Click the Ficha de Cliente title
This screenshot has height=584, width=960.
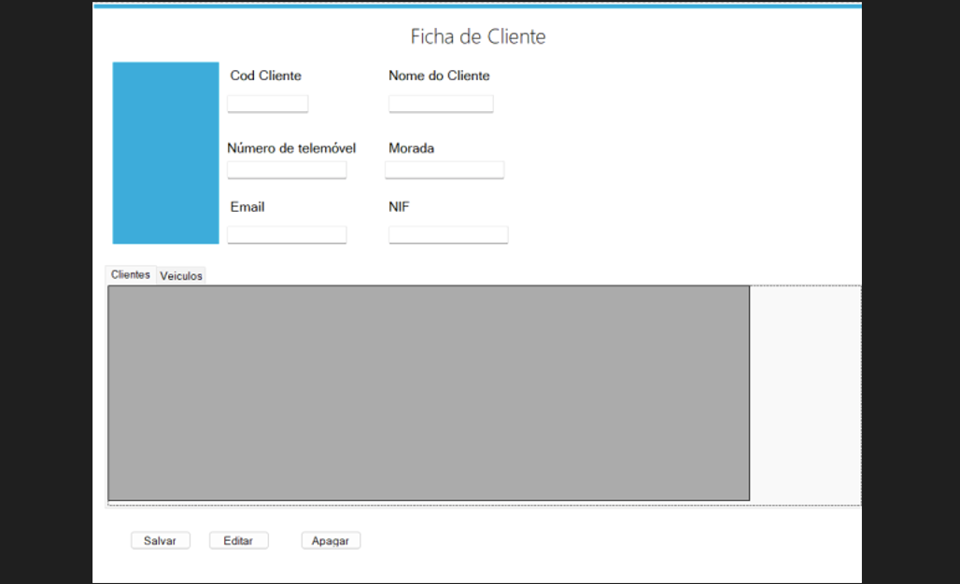pos(478,37)
